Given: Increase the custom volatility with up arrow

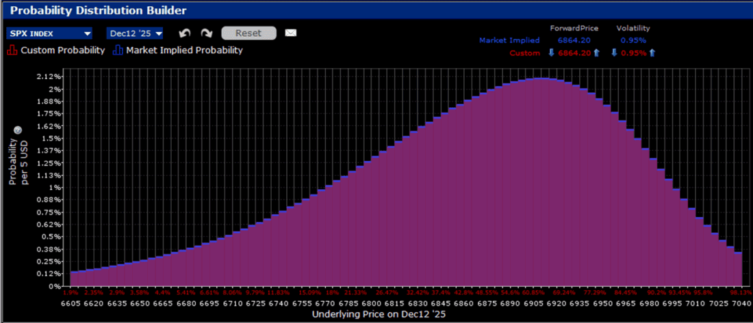Looking at the screenshot, I should click(x=651, y=53).
